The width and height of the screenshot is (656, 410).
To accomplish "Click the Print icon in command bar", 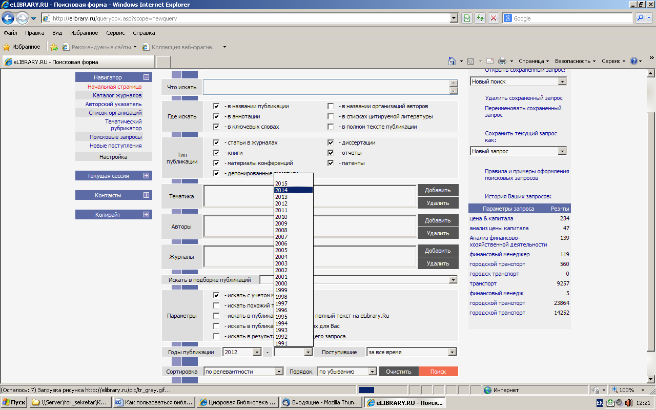I will [503, 60].
